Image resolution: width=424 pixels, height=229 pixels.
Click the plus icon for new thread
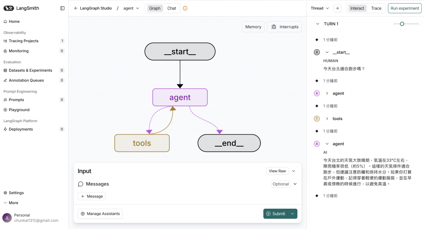[x=337, y=8]
